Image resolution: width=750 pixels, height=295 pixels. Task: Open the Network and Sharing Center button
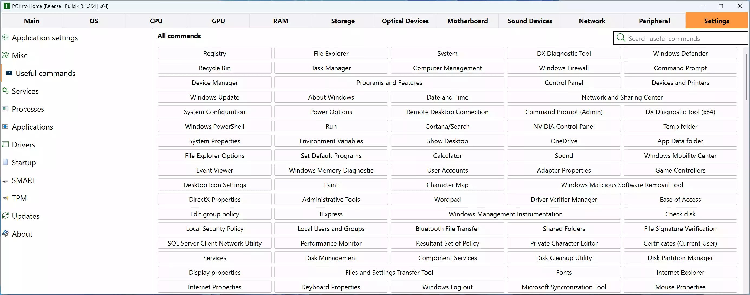(x=622, y=97)
